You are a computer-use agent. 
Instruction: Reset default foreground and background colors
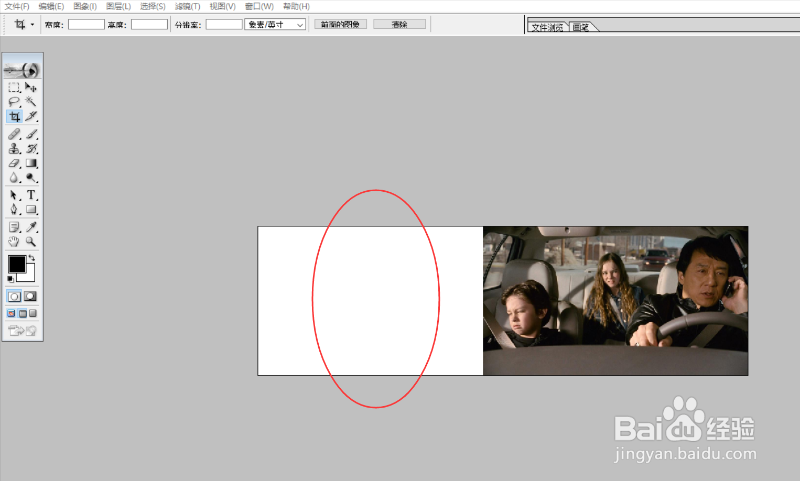[x=10, y=279]
